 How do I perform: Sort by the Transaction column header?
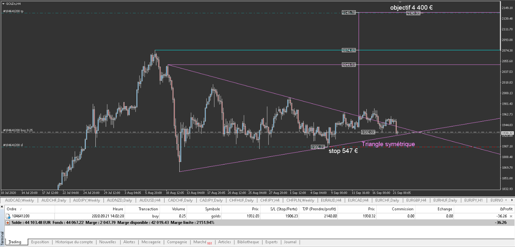click(142, 209)
